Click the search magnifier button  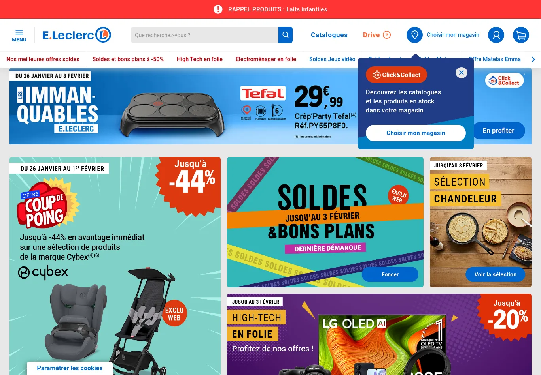(286, 35)
